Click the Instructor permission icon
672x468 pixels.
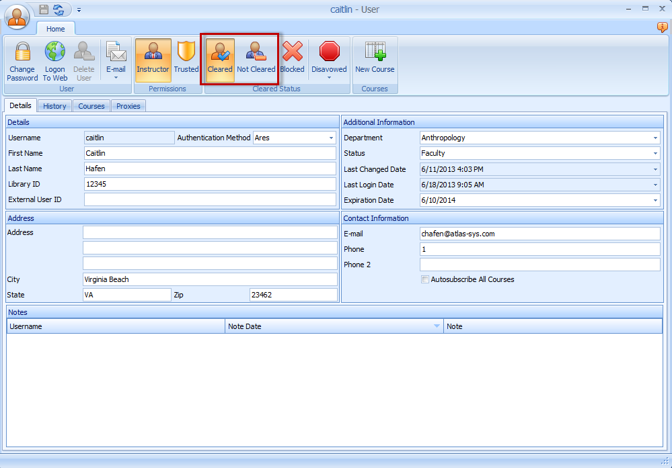153,57
